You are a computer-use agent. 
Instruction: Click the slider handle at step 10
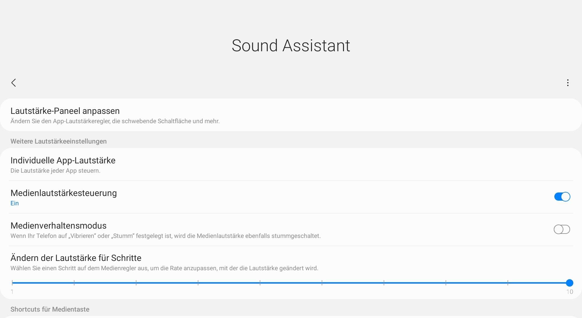pos(569,283)
